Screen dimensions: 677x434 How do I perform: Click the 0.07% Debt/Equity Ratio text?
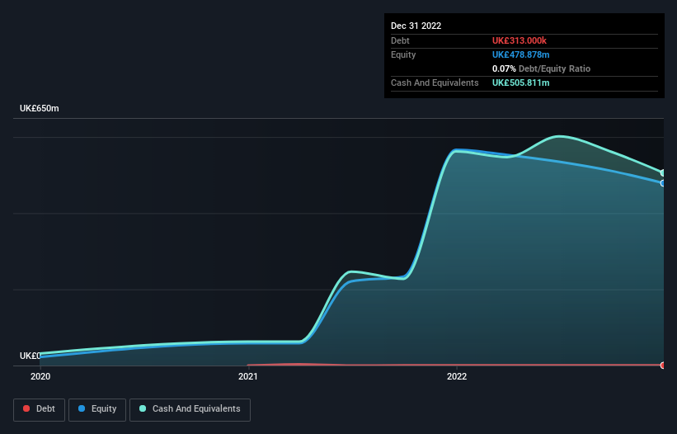tap(541, 68)
